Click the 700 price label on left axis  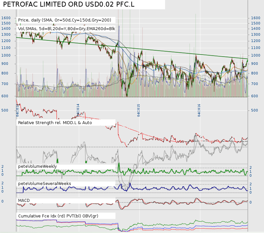(5, 84)
